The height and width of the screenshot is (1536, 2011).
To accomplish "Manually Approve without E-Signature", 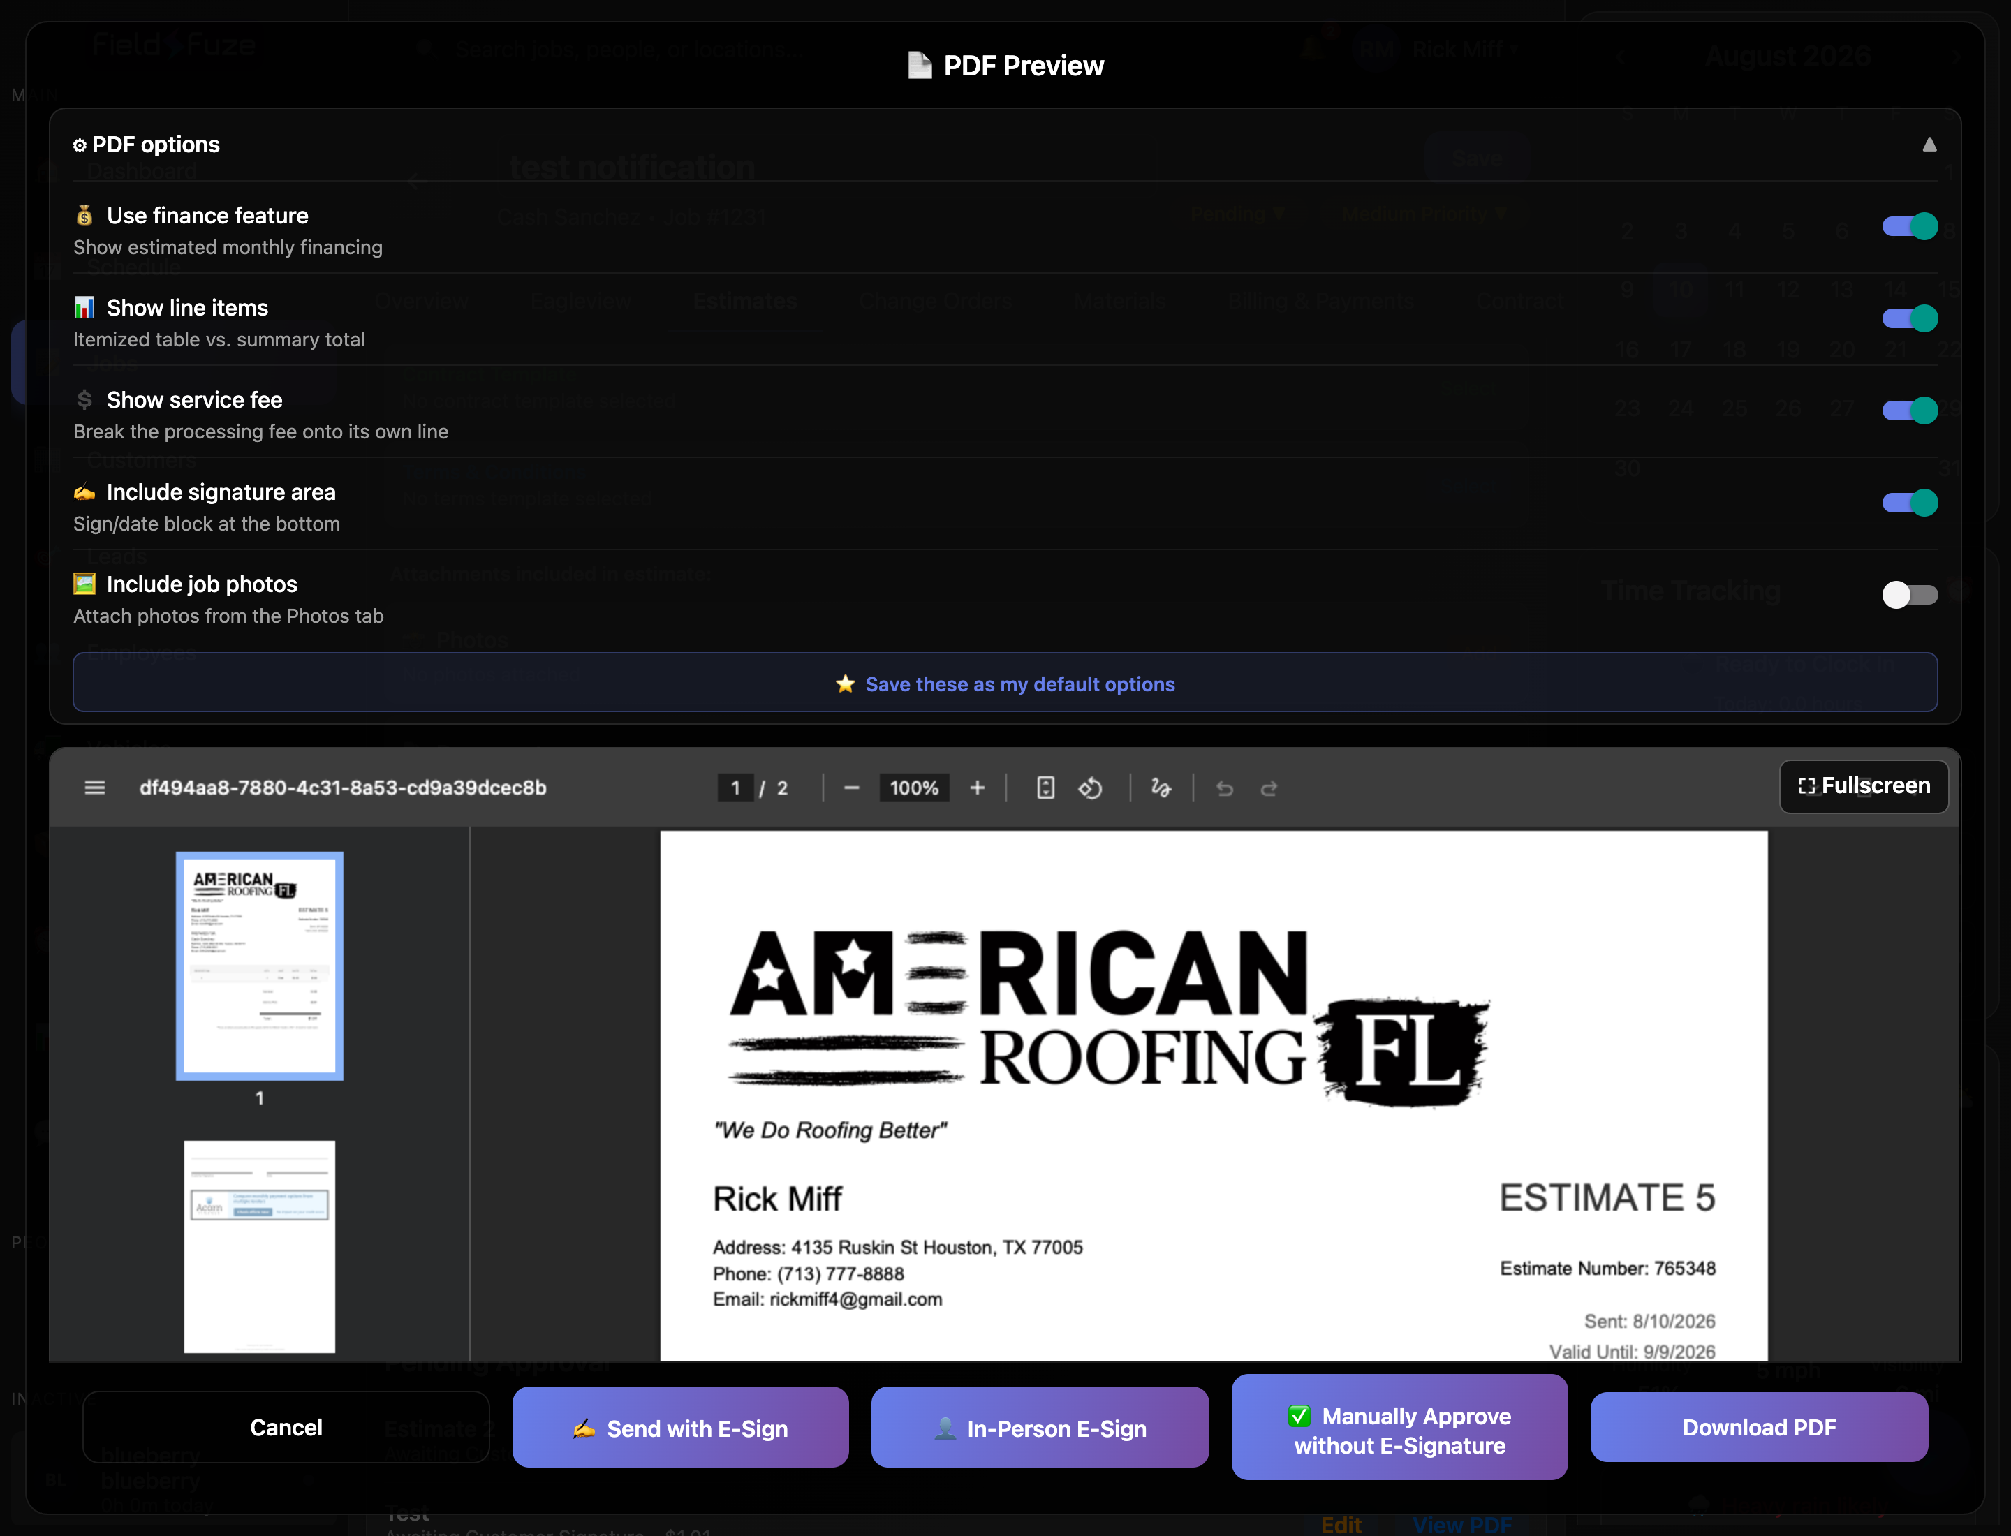I will click(1399, 1427).
